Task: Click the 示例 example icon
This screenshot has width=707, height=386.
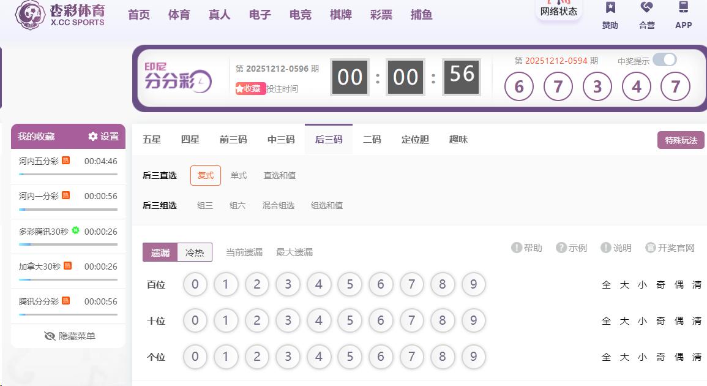Action: point(561,248)
